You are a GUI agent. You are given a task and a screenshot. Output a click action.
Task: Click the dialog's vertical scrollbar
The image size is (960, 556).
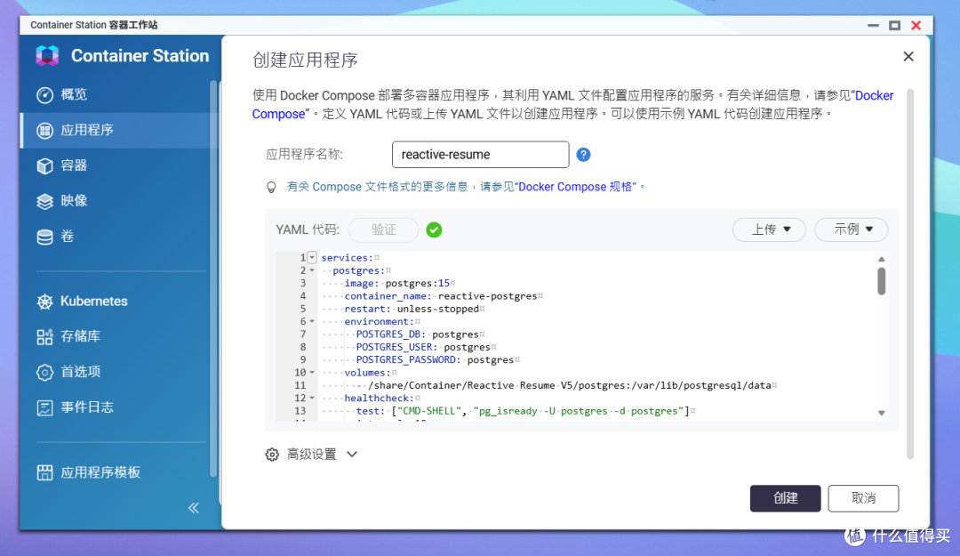click(910, 274)
